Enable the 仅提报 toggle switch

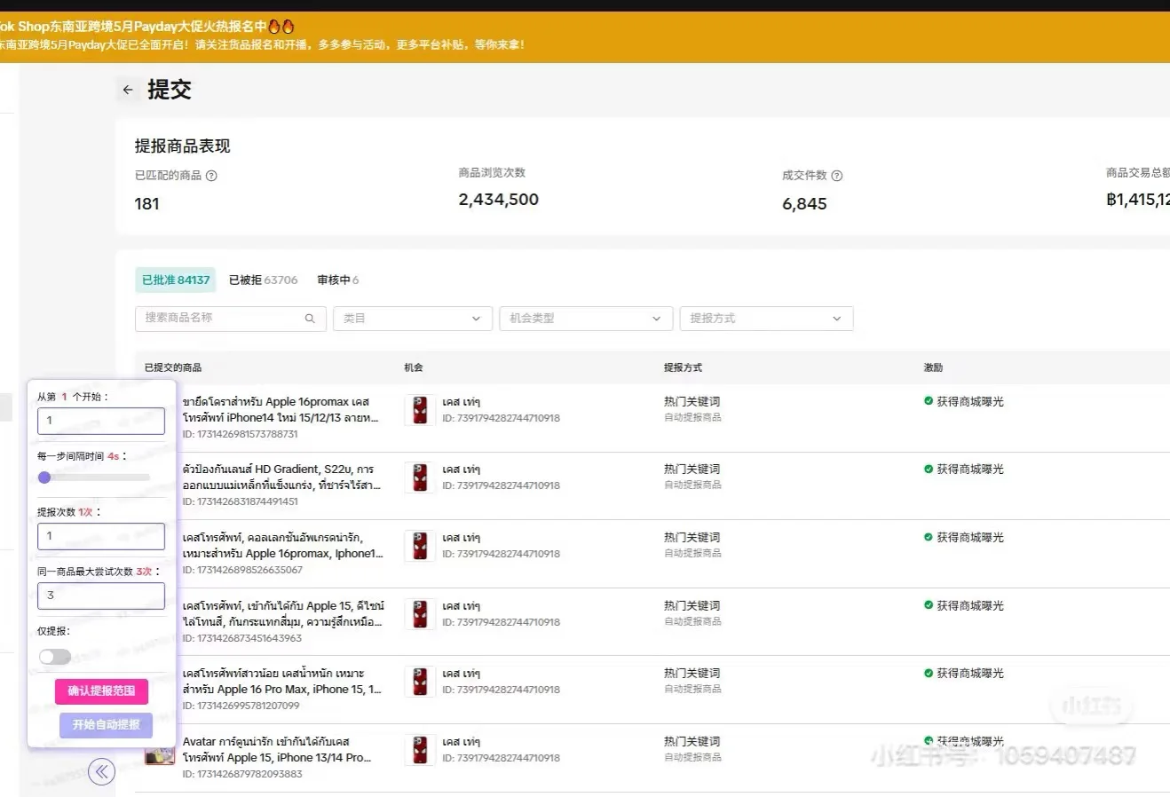click(x=54, y=657)
